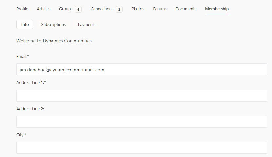Select the Membership tab
272x157 pixels.
pos(217,9)
